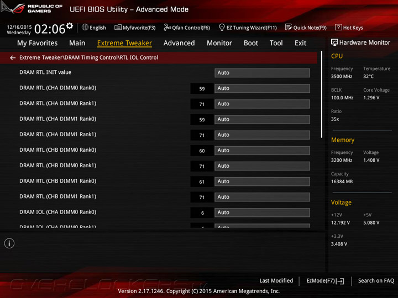Click CPU temperature 32°C reading
The width and height of the screenshot is (398, 298).
pyautogui.click(x=368, y=77)
